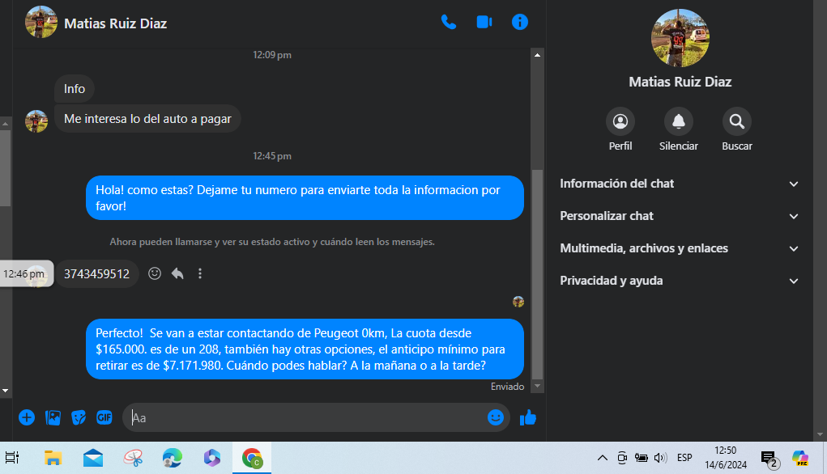
Task: Choose a GIF in the composer
Action: pyautogui.click(x=104, y=417)
